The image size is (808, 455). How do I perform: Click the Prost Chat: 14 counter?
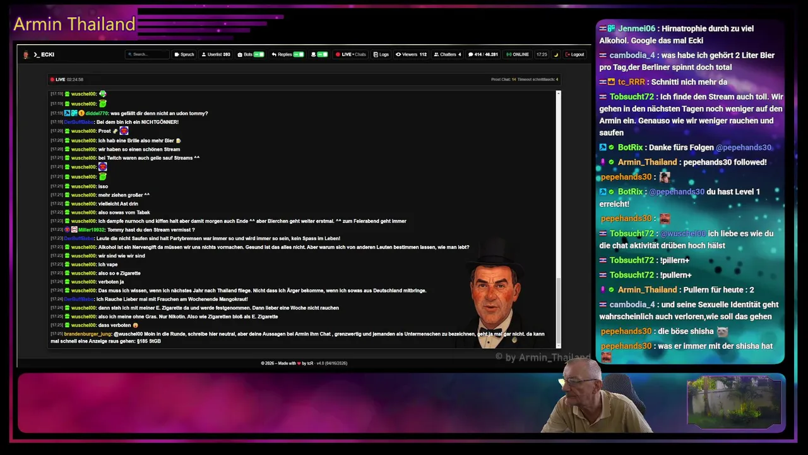tap(504, 80)
